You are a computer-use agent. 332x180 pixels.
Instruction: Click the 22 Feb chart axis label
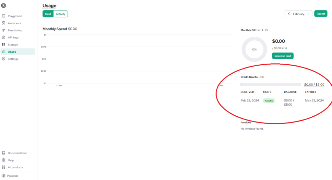59,85
